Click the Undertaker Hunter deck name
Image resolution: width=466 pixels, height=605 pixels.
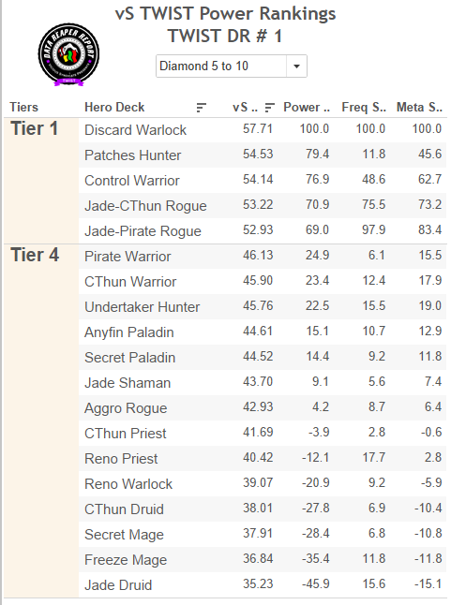[143, 307]
